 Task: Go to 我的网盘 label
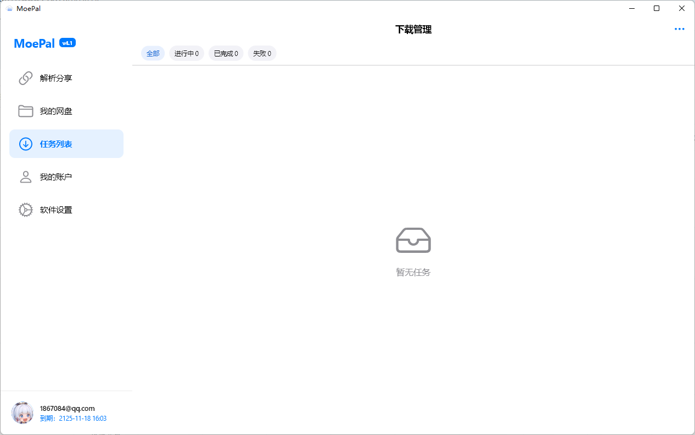click(x=56, y=111)
